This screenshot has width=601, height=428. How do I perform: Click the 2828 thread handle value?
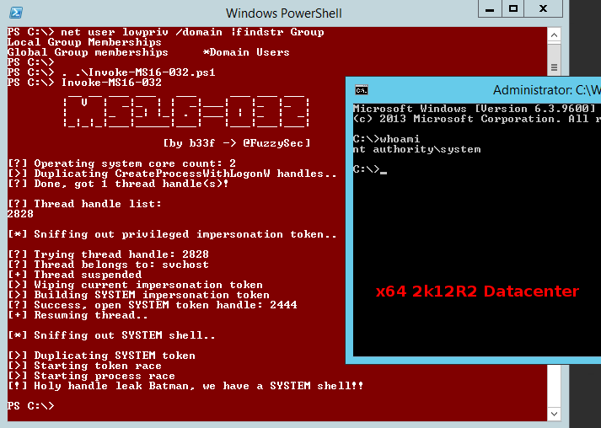coord(20,214)
